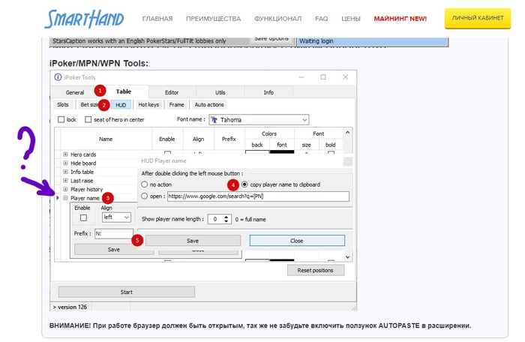Open the МАЙНИНГ NEW! link
The image size is (525, 342).
point(400,19)
